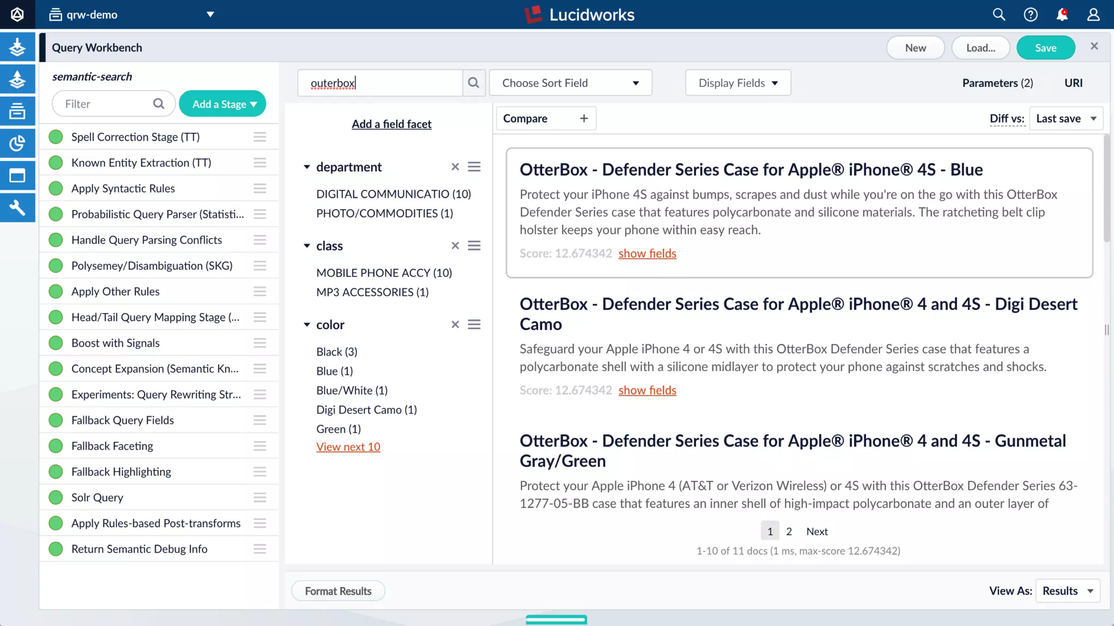The width and height of the screenshot is (1114, 626).
Task: Click the Save button
Action: pyautogui.click(x=1045, y=48)
